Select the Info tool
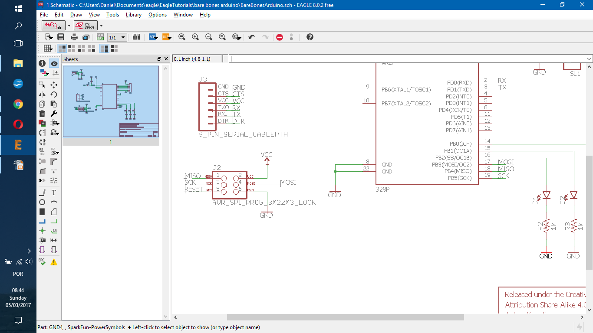593x333 pixels. [42, 63]
